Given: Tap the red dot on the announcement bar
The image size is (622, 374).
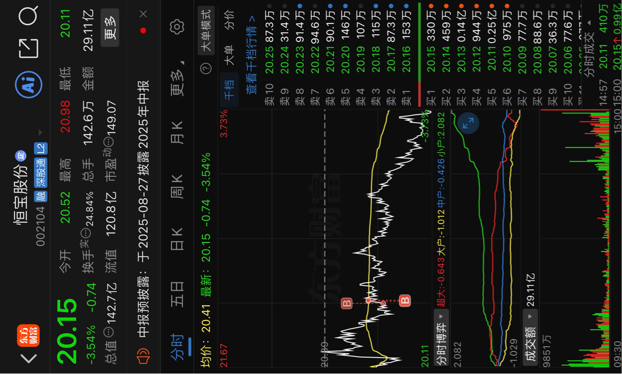Looking at the screenshot, I should (x=143, y=31).
